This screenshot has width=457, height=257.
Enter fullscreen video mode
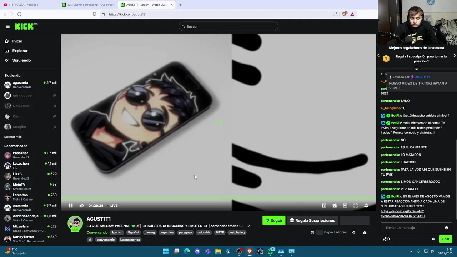click(356, 206)
